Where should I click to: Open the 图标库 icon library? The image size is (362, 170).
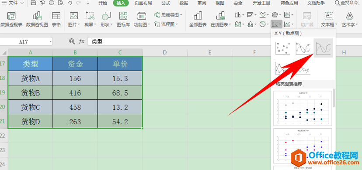tap(123, 19)
